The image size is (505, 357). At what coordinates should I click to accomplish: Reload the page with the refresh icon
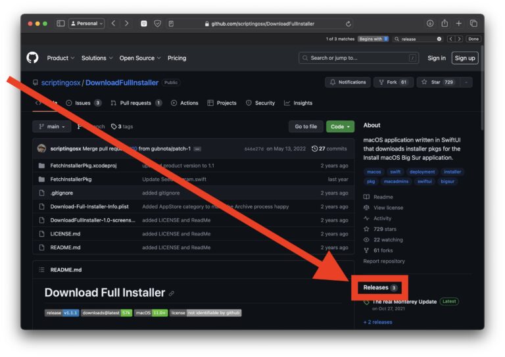click(348, 24)
